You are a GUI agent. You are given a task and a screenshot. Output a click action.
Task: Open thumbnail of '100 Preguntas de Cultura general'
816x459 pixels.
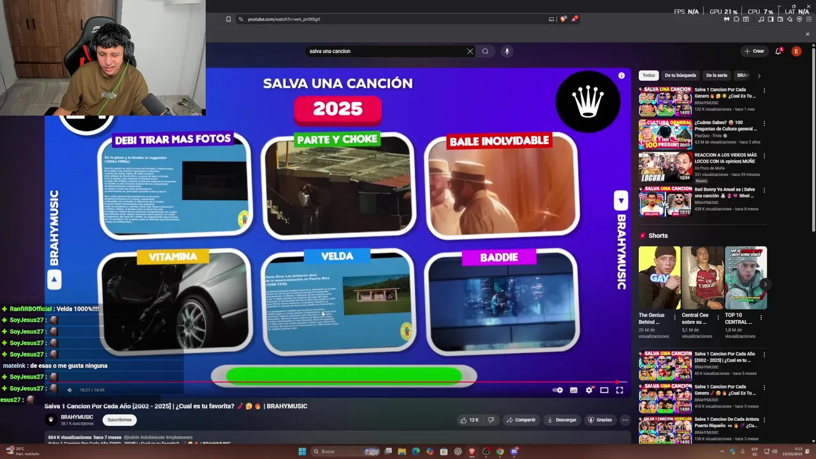pyautogui.click(x=665, y=134)
